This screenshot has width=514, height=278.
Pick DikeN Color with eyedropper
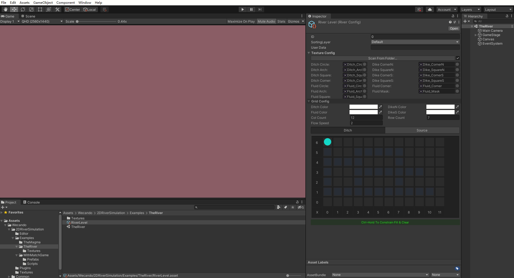457,107
